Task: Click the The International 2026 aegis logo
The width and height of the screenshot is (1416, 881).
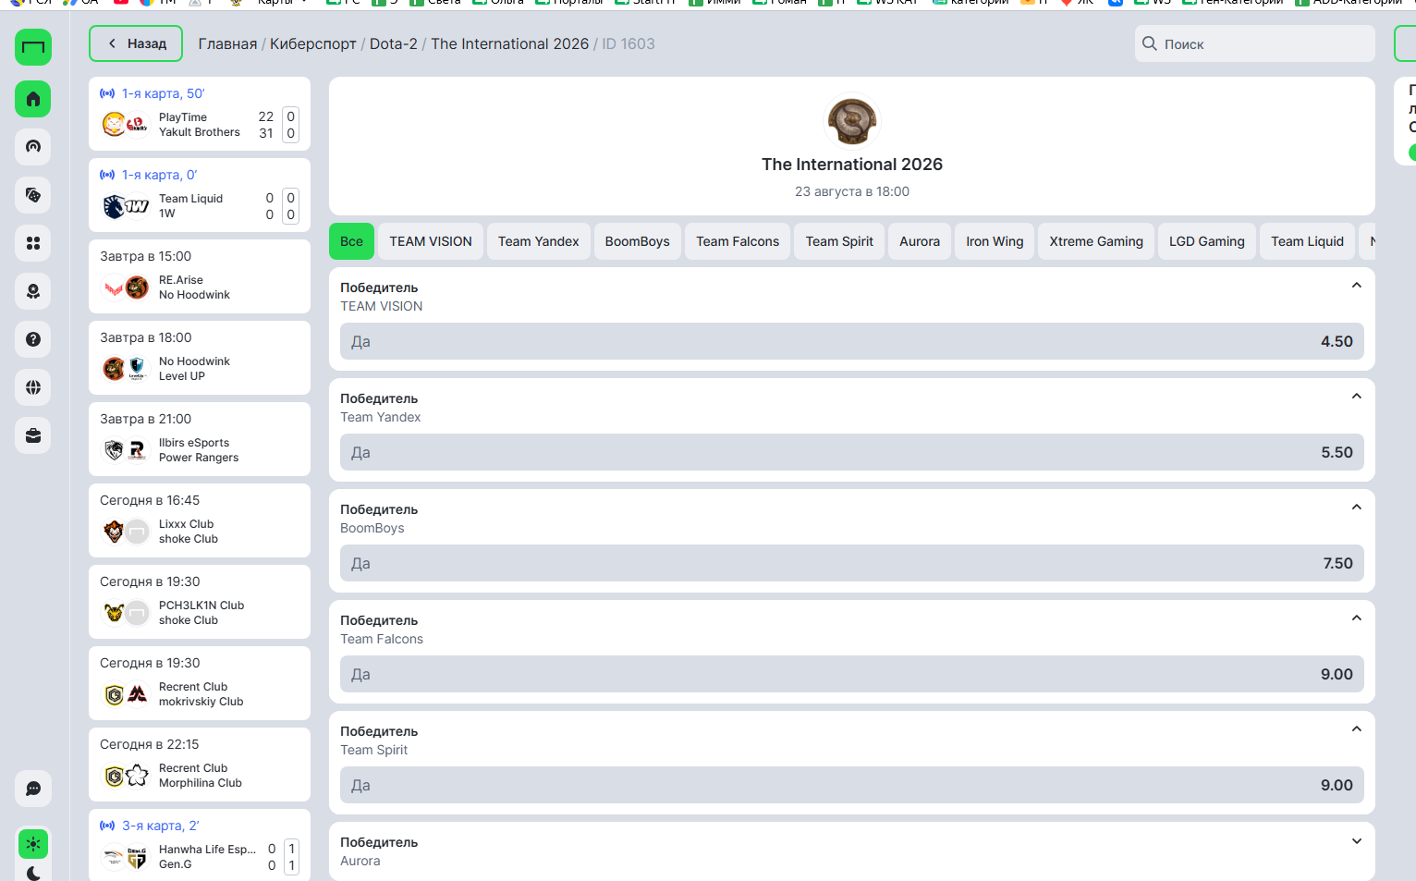Action: 852,121
